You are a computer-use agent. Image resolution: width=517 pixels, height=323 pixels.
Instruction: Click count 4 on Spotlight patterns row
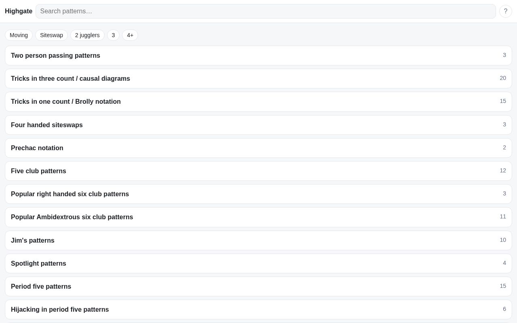point(504,263)
